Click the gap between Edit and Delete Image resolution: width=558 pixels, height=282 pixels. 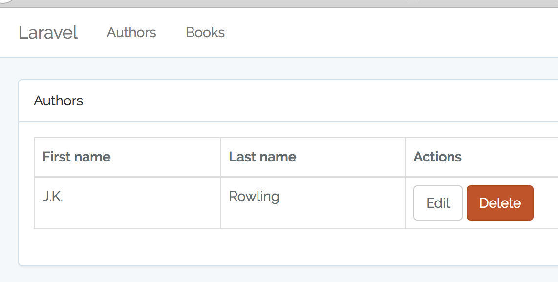[x=465, y=203]
